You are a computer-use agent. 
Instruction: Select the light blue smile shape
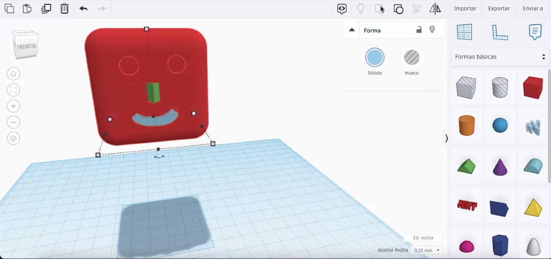pos(155,119)
